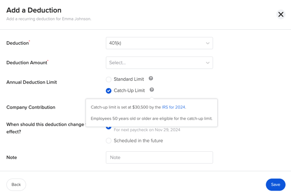
Task: Click the Annual Deduction Limit label
Action: (x=32, y=82)
